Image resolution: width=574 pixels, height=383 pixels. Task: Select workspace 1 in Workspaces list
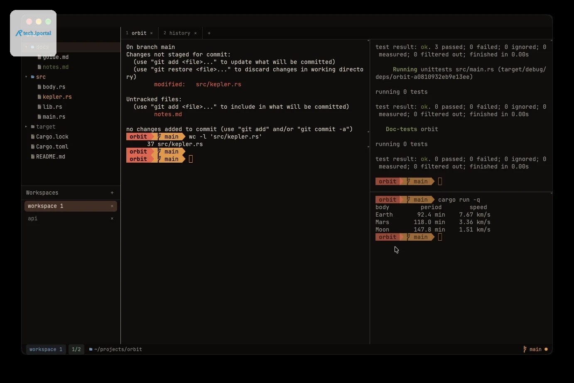pyautogui.click(x=71, y=206)
